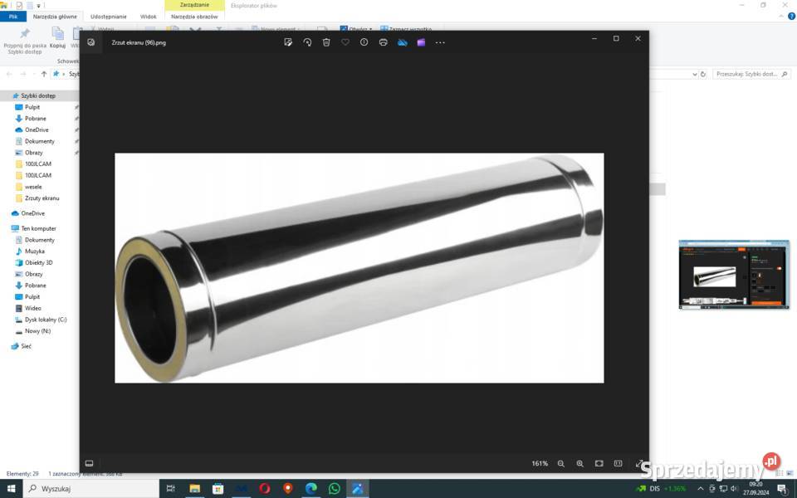Toggle the filmstrip at bottom-left of Photos
This screenshot has width=797, height=498.
coord(90,463)
